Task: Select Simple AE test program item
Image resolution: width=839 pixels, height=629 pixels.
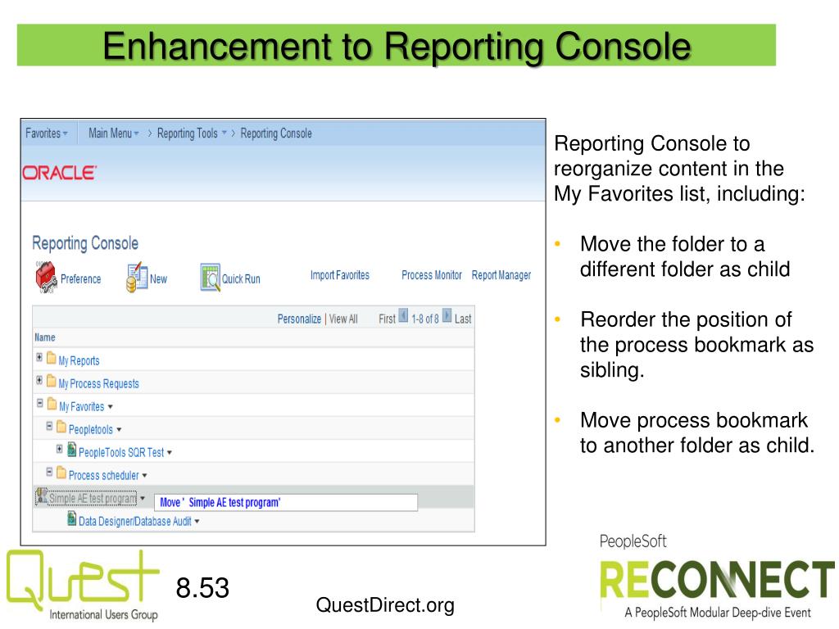Action: (x=93, y=499)
